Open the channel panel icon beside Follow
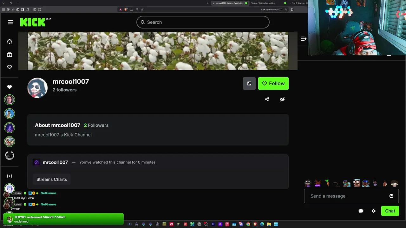This screenshot has width=406, height=228. click(x=249, y=83)
